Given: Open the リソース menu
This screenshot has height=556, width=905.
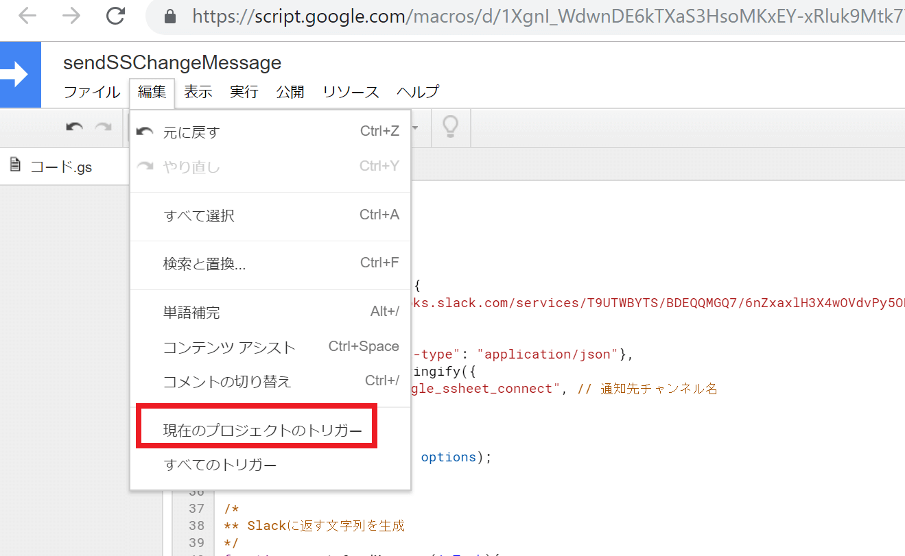Looking at the screenshot, I should 351,92.
